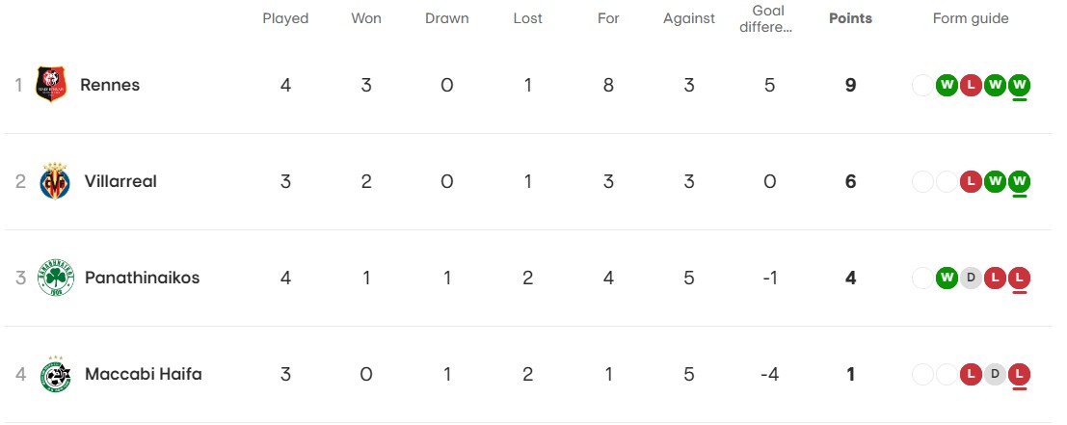Sort table by Played column header

(285, 18)
